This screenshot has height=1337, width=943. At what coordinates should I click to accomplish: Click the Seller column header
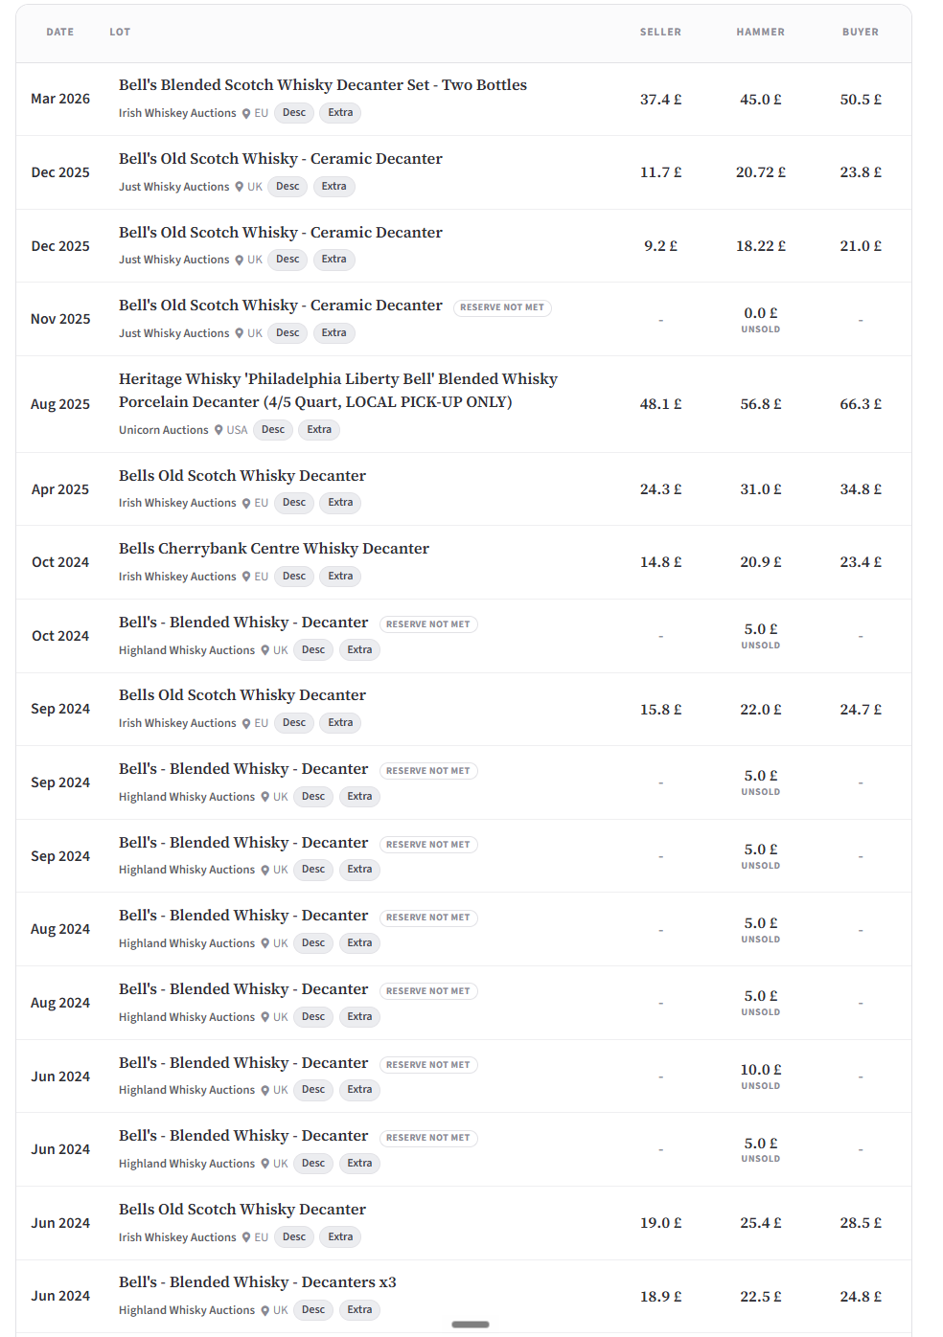[661, 33]
